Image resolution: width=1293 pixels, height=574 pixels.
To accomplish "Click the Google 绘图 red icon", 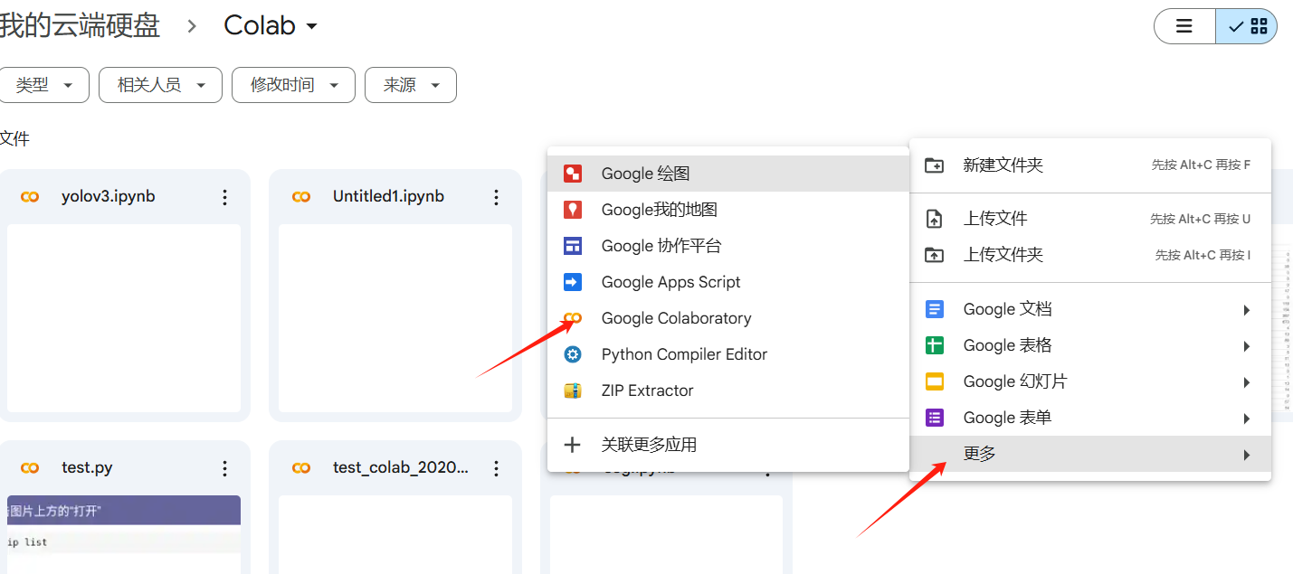I will [x=572, y=174].
